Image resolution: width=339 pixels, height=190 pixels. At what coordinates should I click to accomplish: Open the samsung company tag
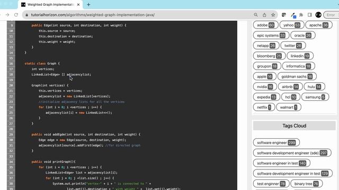[315, 97]
